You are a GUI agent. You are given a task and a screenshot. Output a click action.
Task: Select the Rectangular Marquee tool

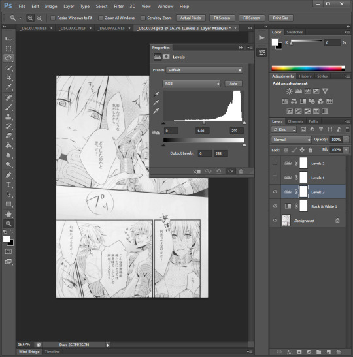tap(8, 49)
